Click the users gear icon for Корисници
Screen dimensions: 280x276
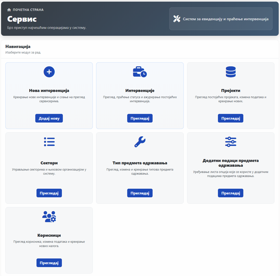[49, 217]
